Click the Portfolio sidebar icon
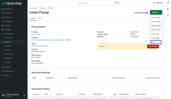 point(3,13)
